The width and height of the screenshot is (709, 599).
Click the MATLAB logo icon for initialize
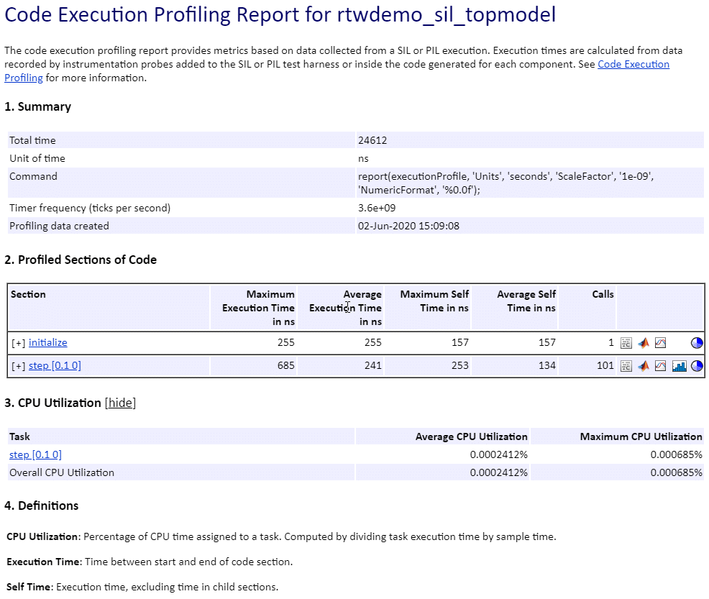tap(644, 343)
